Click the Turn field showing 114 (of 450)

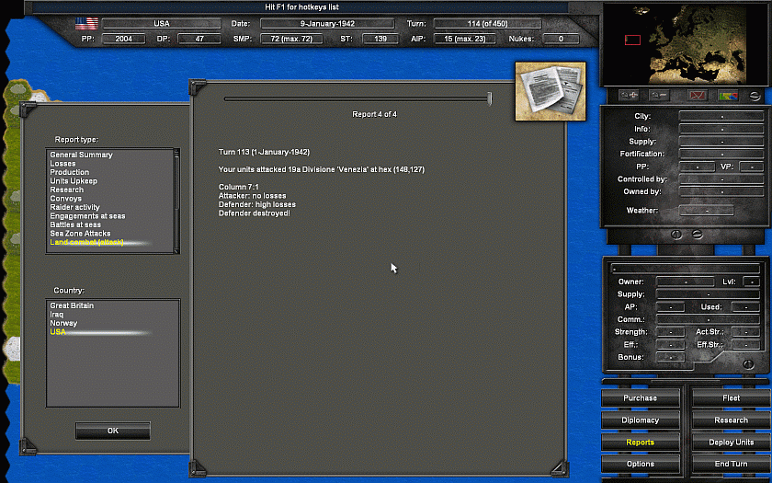pyautogui.click(x=487, y=24)
